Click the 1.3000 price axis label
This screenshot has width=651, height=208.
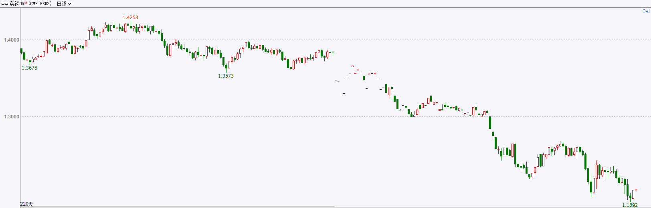coord(12,117)
